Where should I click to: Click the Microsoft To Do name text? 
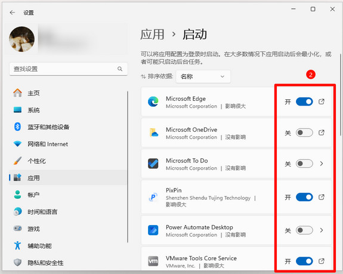pos(187,161)
